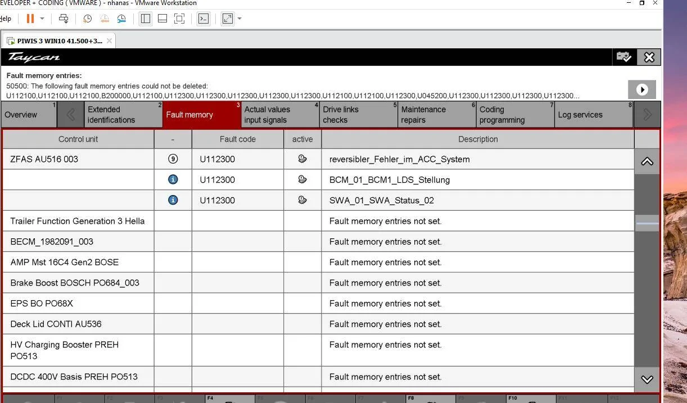687x403 pixels.
Task: Click the arrow button next to fault message
Action: pos(642,89)
